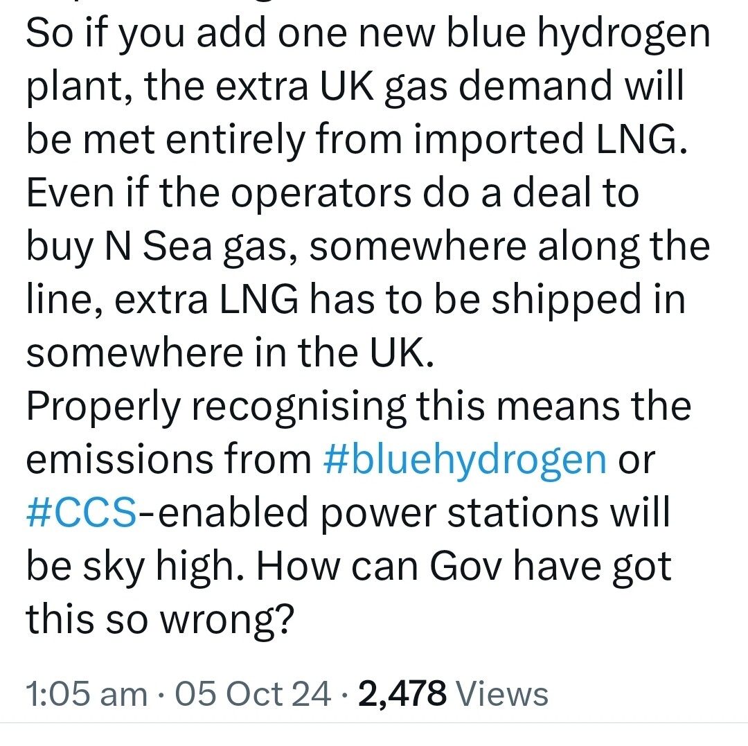Click the text 'blue hydrogen' in first line
The height and width of the screenshot is (746, 748).
pyautogui.click(x=578, y=36)
